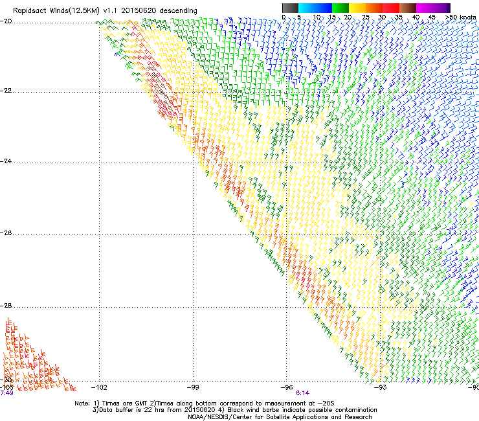Click the purple '7:49' time label

[x=6, y=393]
